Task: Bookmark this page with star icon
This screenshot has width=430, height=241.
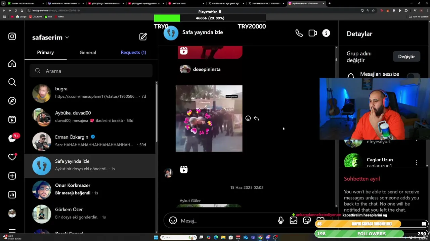Action: click(x=373, y=10)
